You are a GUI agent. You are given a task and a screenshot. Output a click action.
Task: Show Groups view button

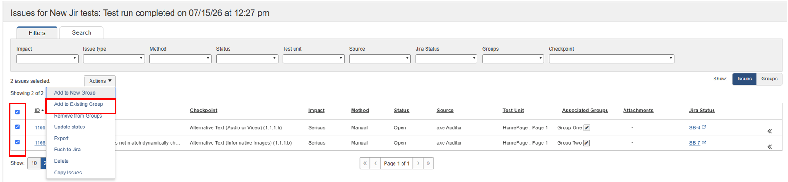point(769,79)
